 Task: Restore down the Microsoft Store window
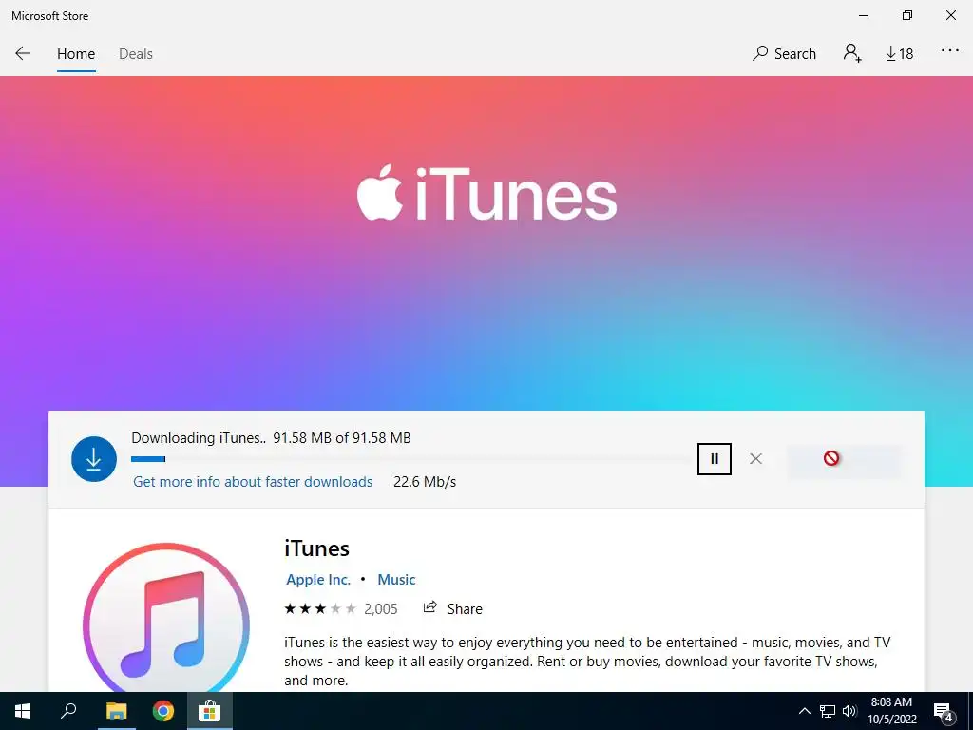907,15
